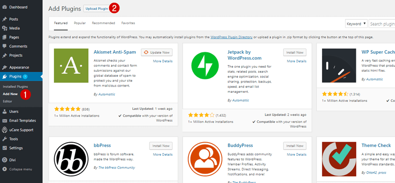Switch to the Popular tab

[80, 23]
